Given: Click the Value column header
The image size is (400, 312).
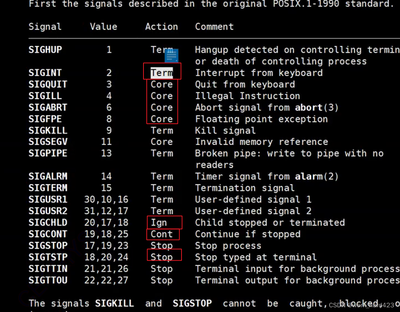Looking at the screenshot, I should (104, 27).
